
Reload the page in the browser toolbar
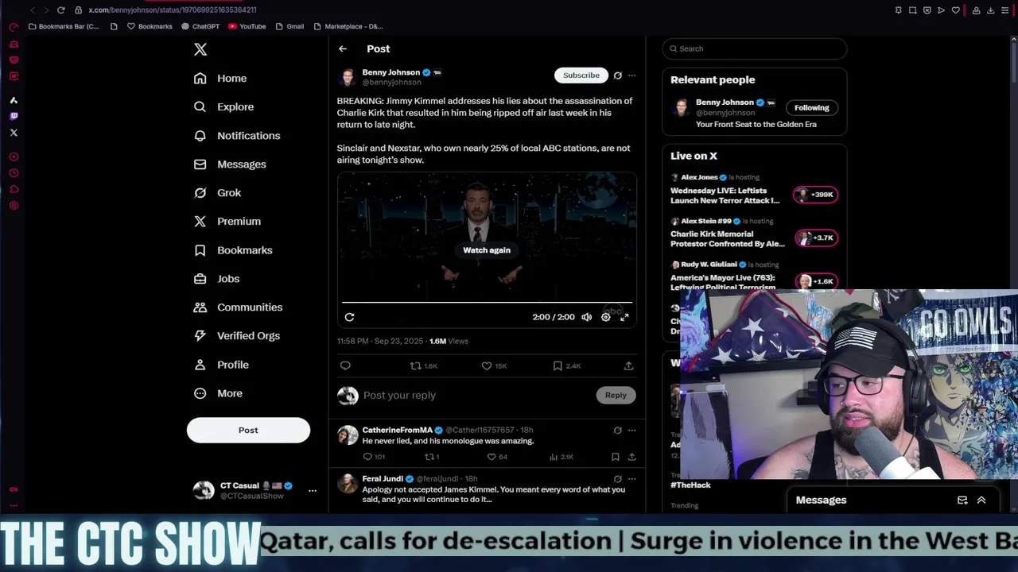tap(60, 10)
